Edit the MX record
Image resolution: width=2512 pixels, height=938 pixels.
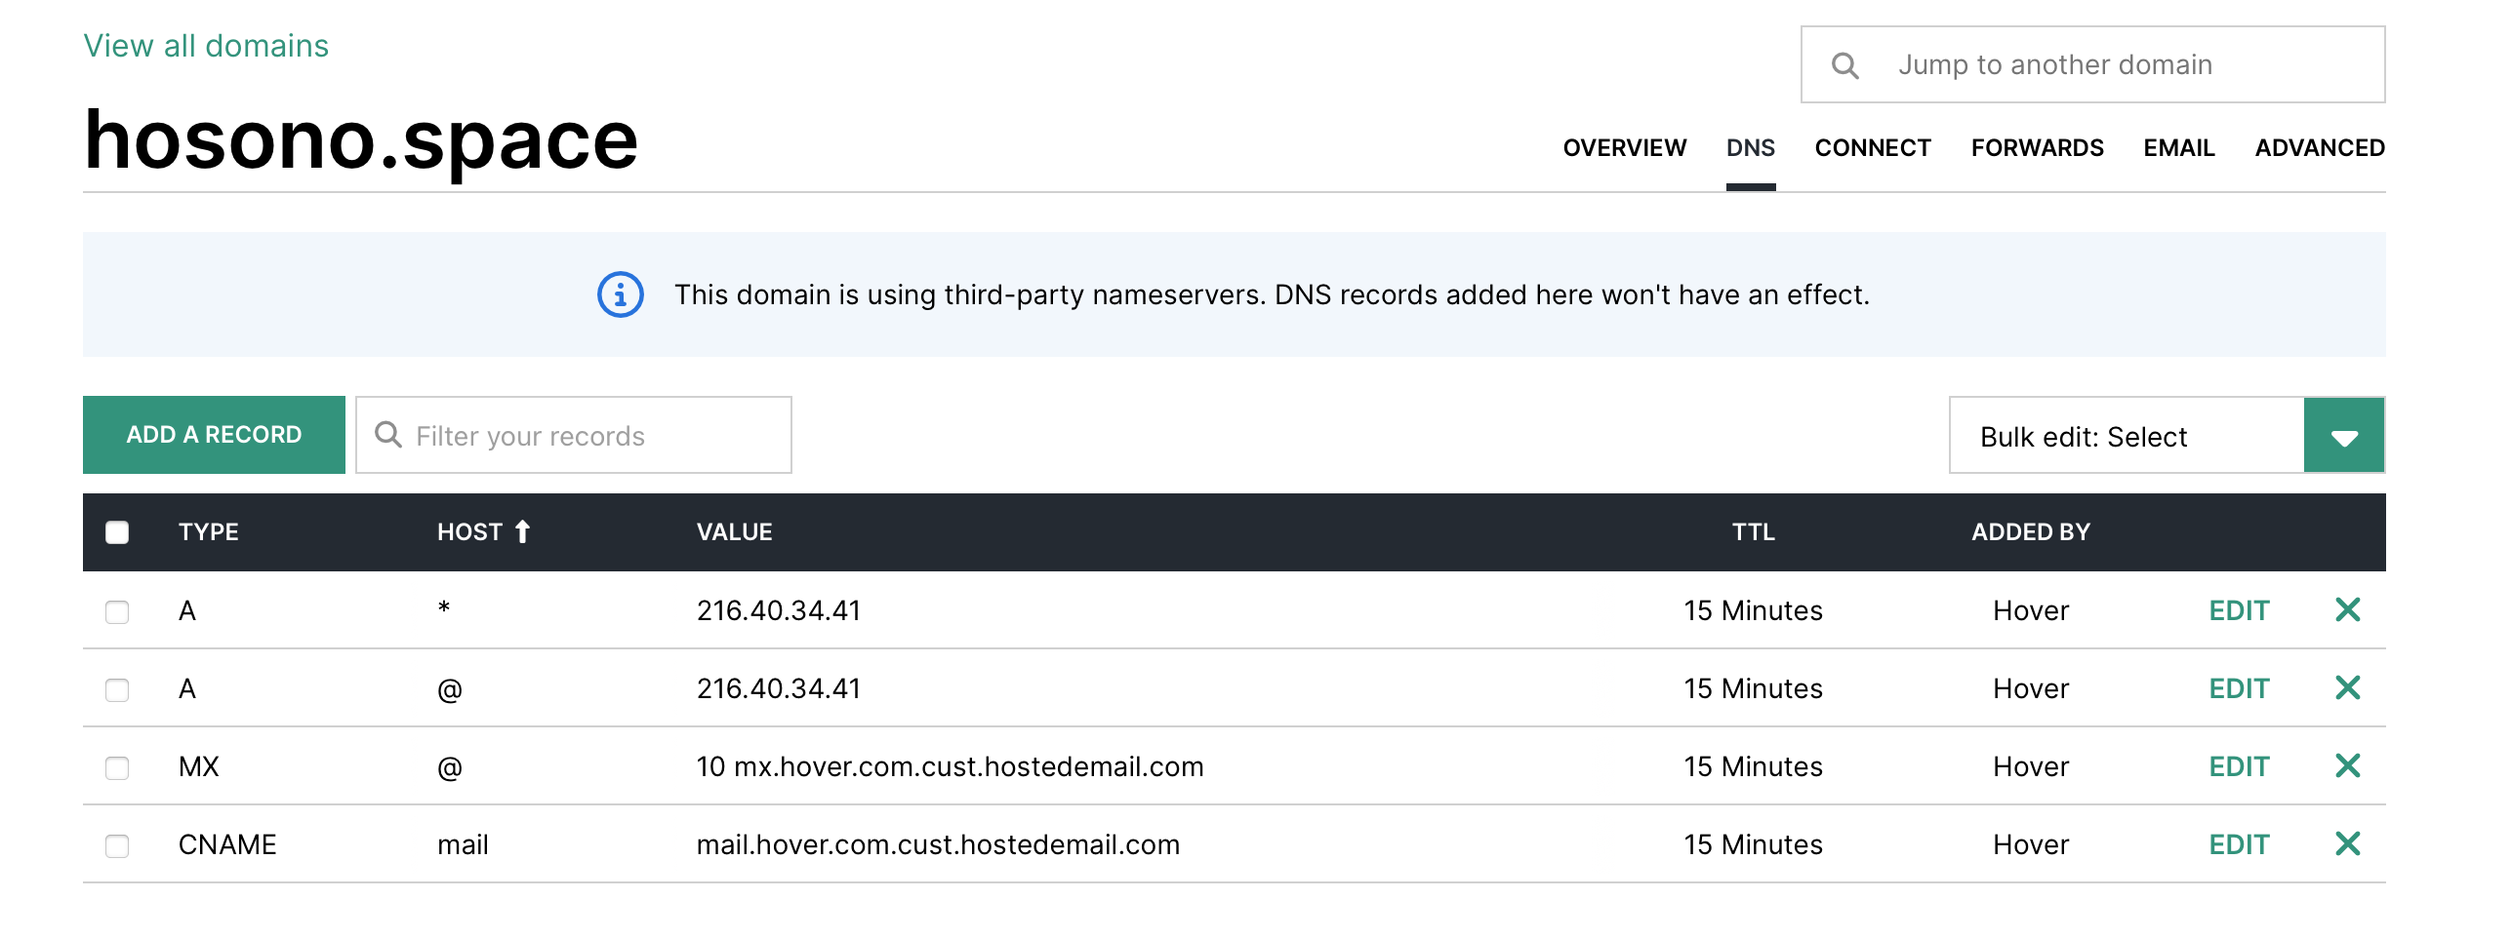(2239, 766)
